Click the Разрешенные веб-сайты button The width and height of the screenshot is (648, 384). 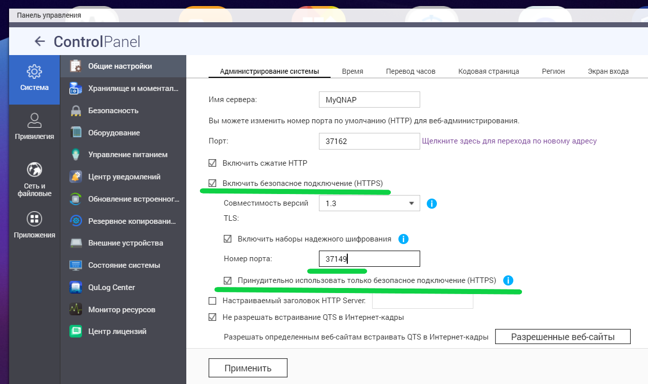[562, 337]
